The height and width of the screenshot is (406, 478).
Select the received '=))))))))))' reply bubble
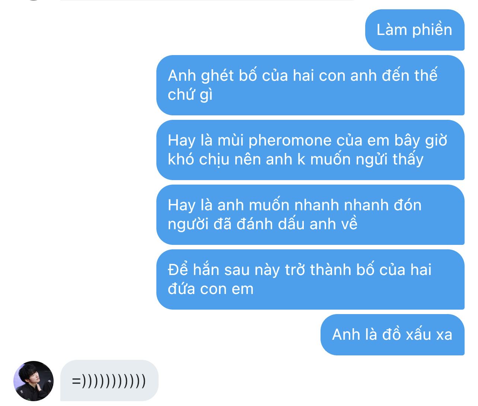click(x=109, y=381)
